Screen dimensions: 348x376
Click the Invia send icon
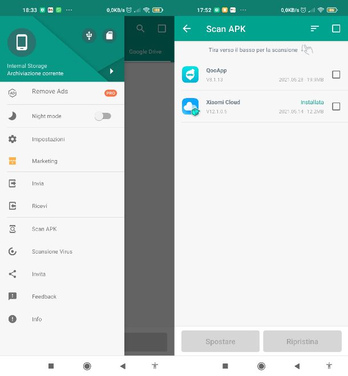(x=13, y=183)
